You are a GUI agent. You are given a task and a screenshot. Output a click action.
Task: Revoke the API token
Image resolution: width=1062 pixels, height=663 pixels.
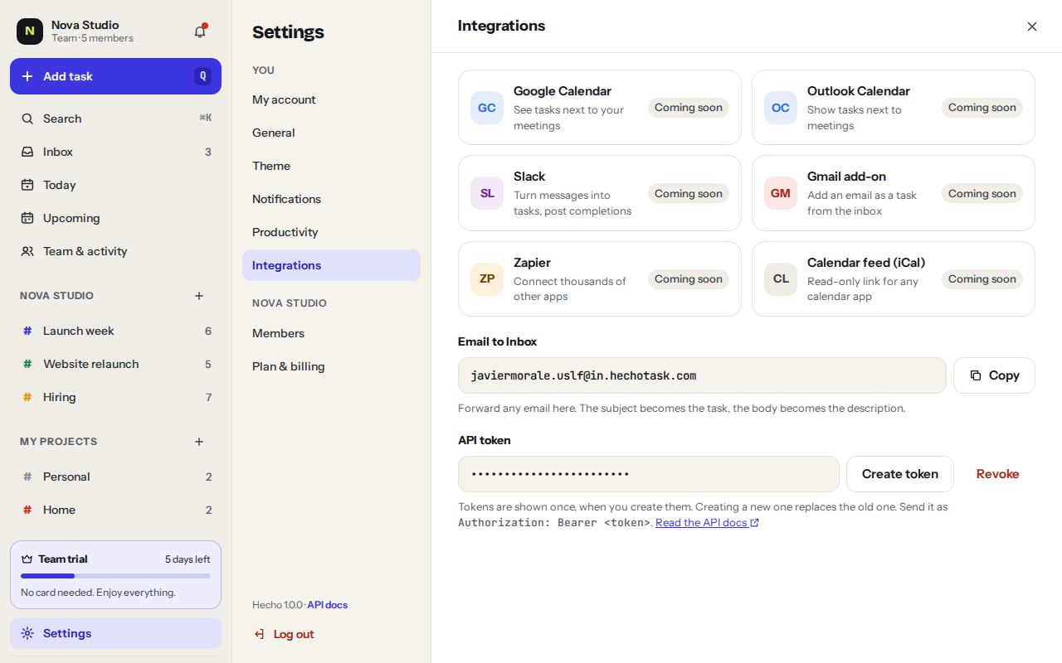tap(997, 474)
